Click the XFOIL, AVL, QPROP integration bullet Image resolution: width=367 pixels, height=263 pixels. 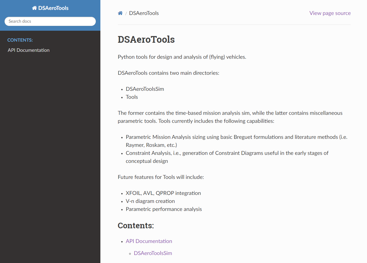[x=163, y=193]
